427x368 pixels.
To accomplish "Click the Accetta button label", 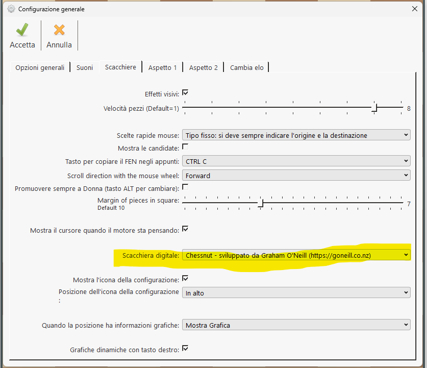I will 22,45.
